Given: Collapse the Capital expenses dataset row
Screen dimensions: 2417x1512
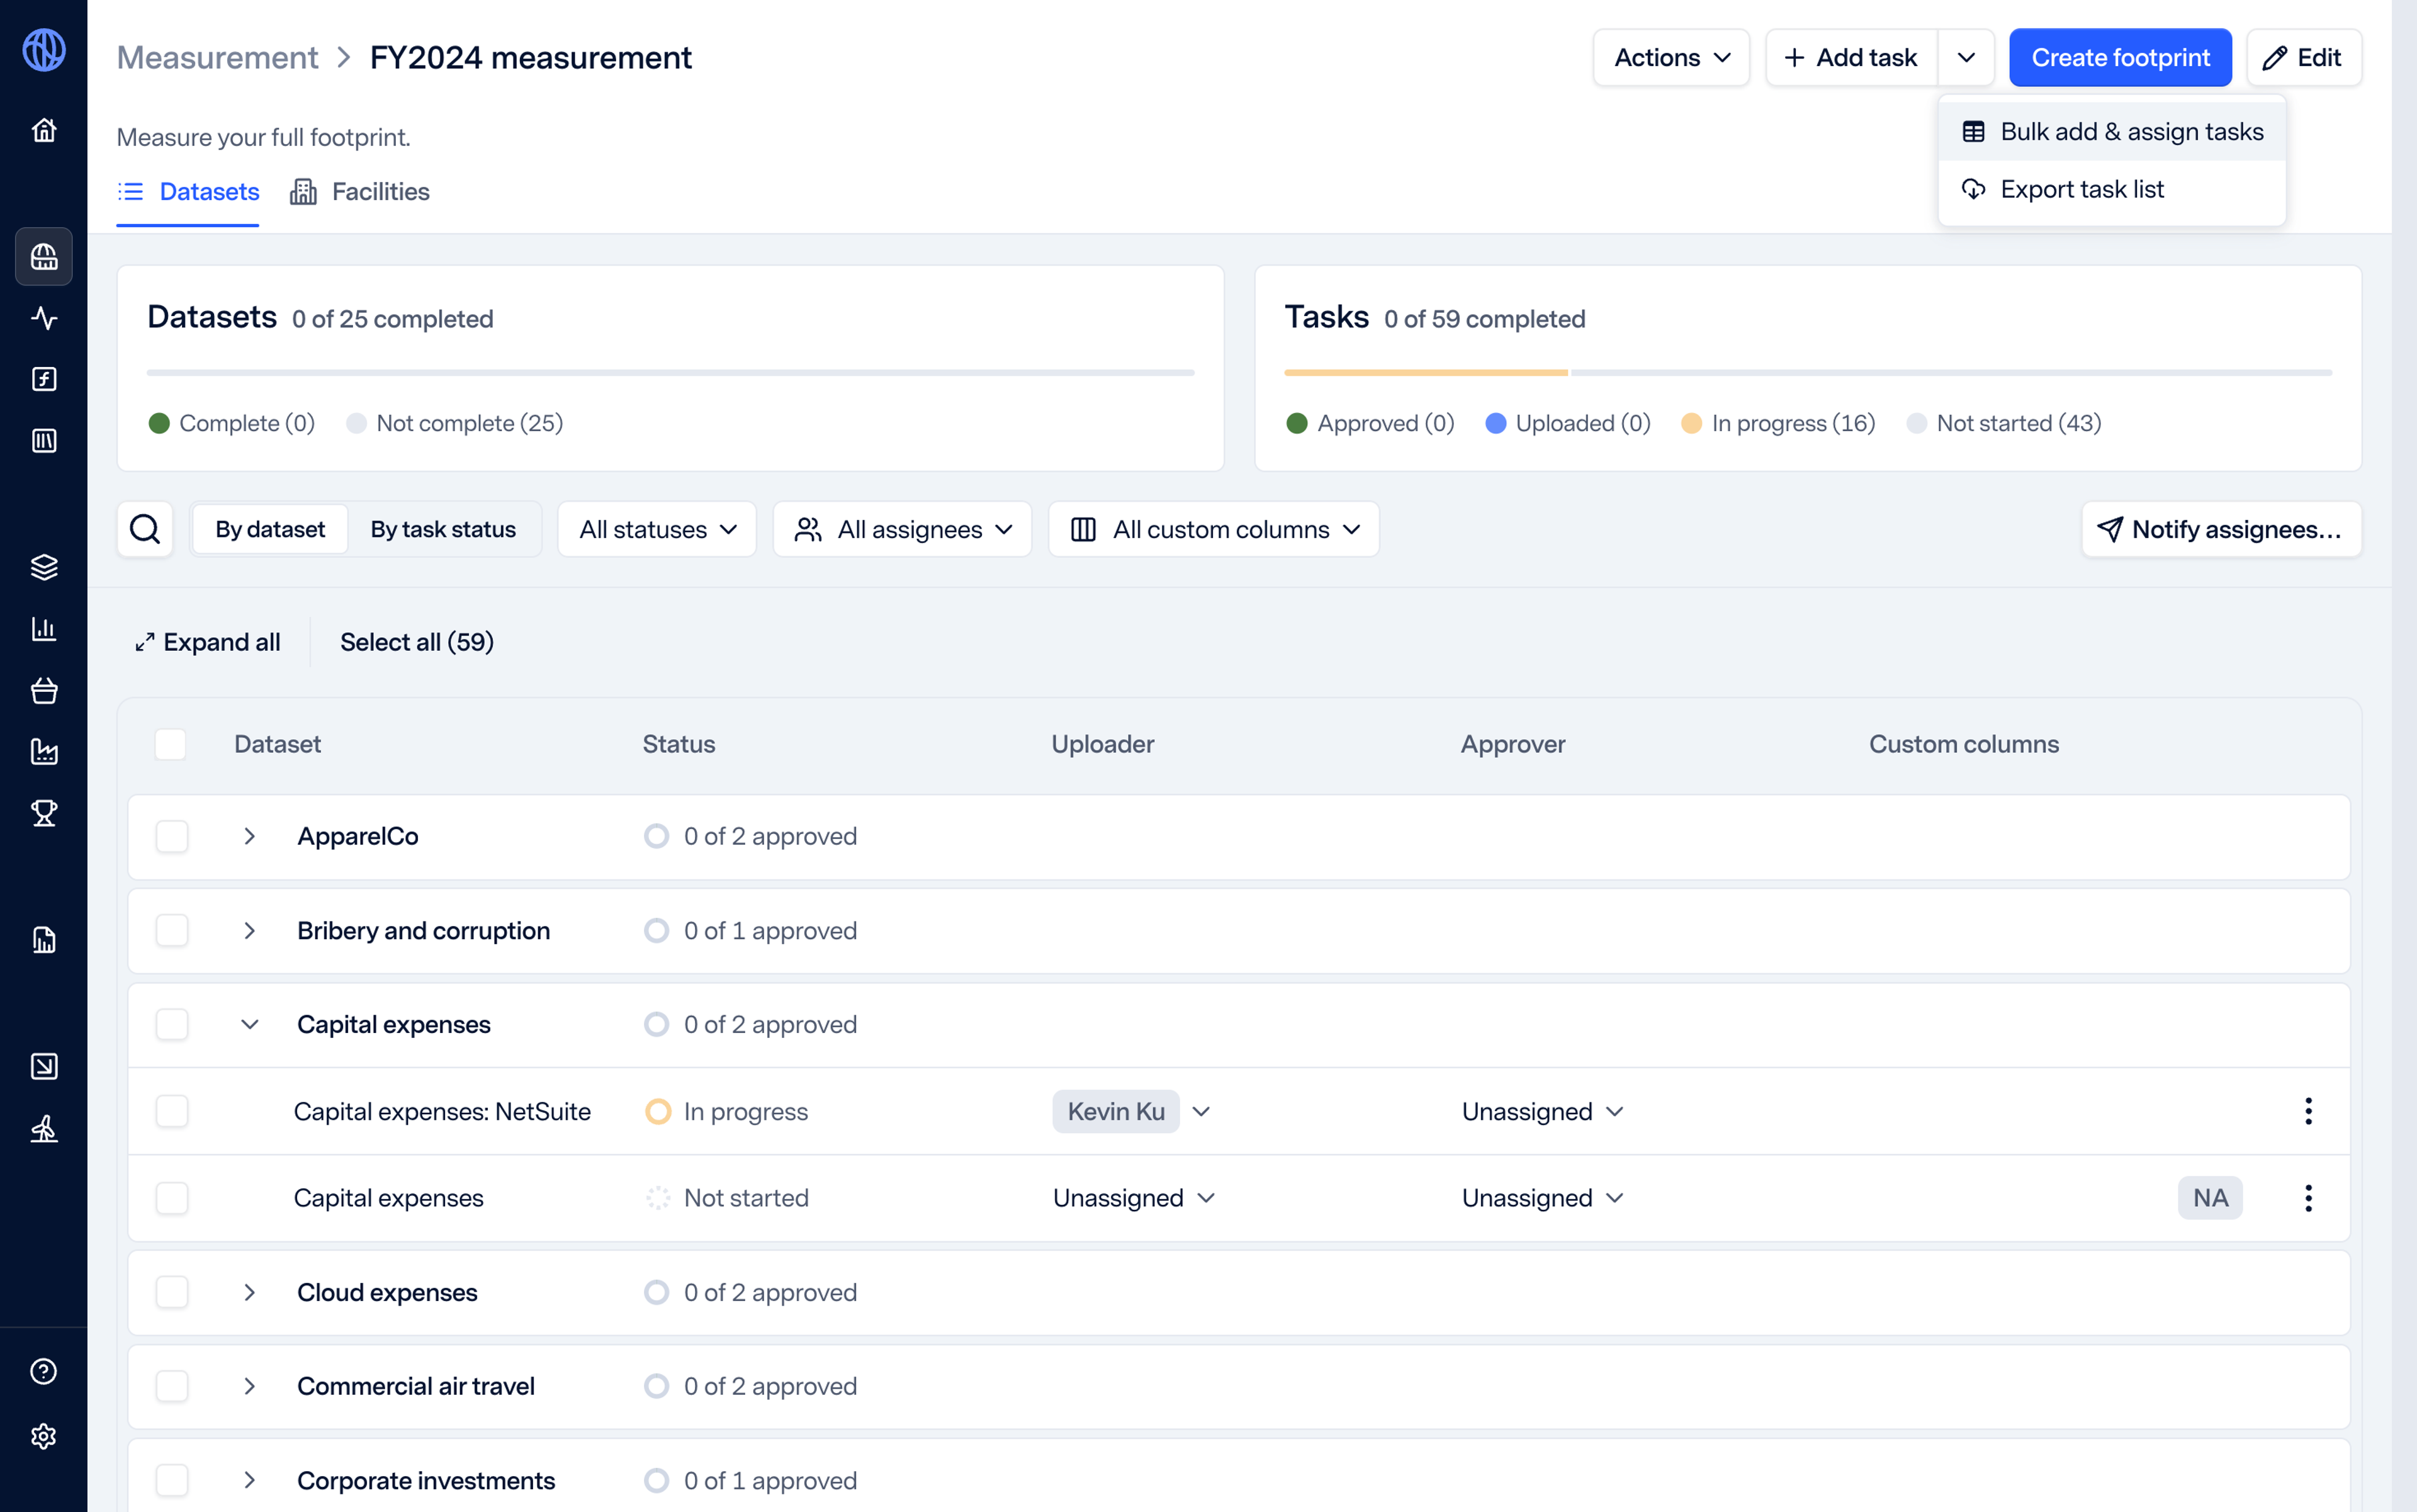Looking at the screenshot, I should [250, 1024].
